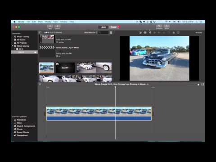Open Transitions in the Content Library
The image size is (216, 162).
pyautogui.click(x=20, y=120)
